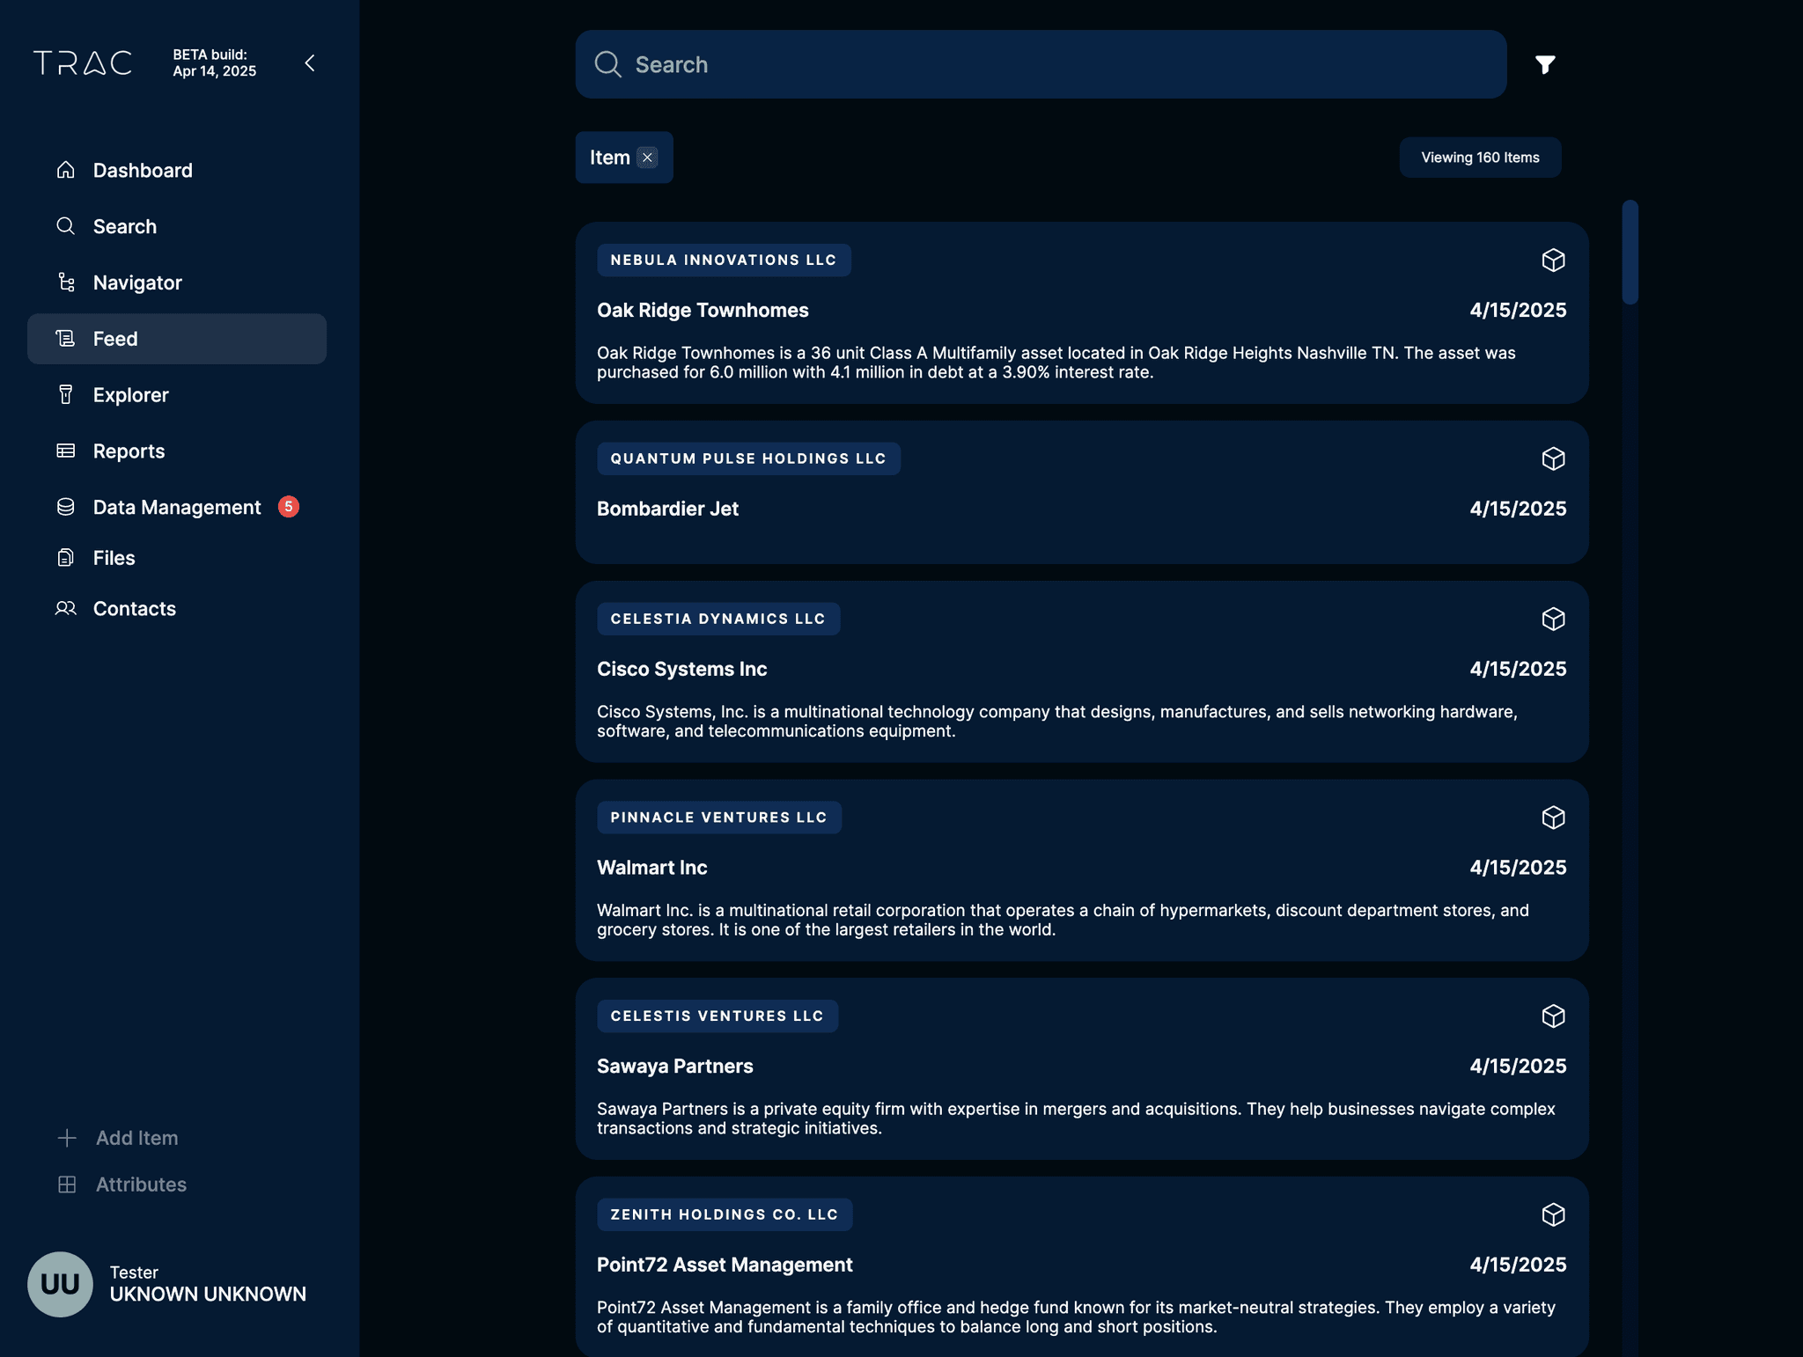The height and width of the screenshot is (1357, 1803).
Task: Click the NEBULA INNOVATIONS LLC tag
Action: coord(723,260)
